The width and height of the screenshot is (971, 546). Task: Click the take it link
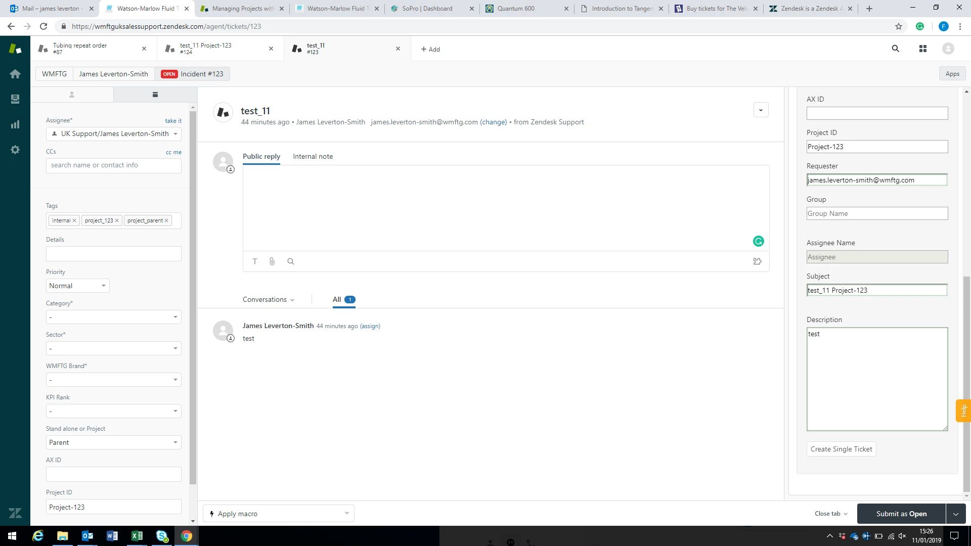click(x=173, y=121)
